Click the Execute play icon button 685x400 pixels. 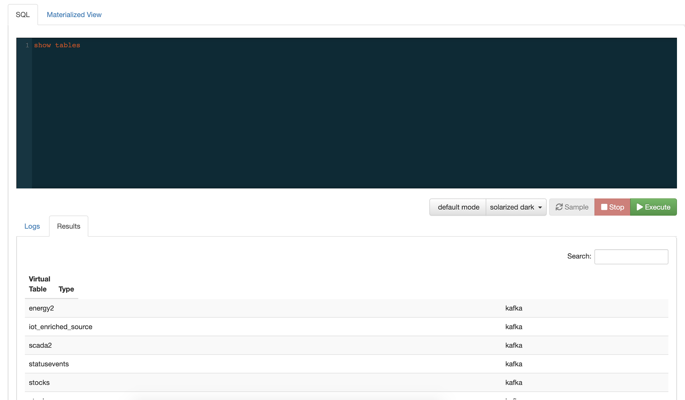tap(653, 207)
